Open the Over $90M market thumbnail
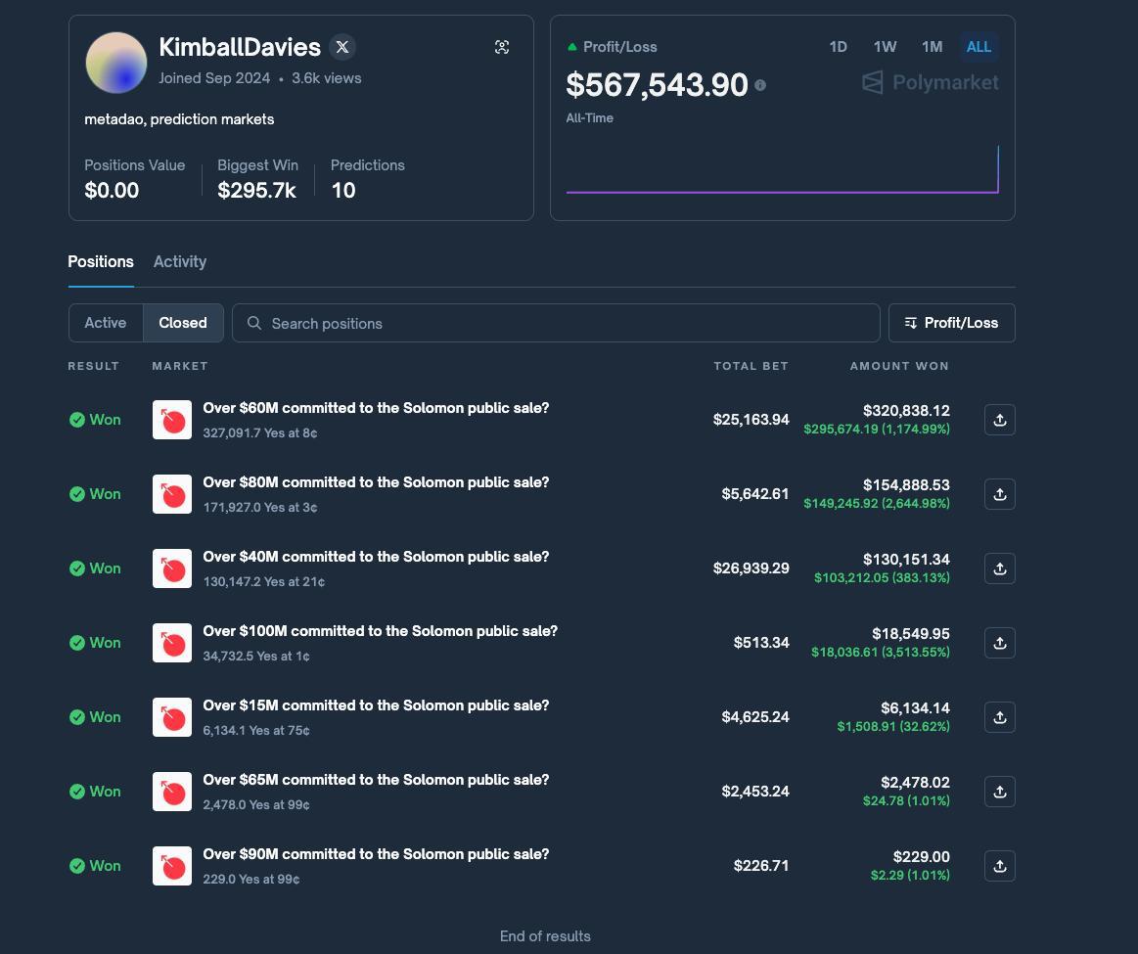 tap(172, 866)
